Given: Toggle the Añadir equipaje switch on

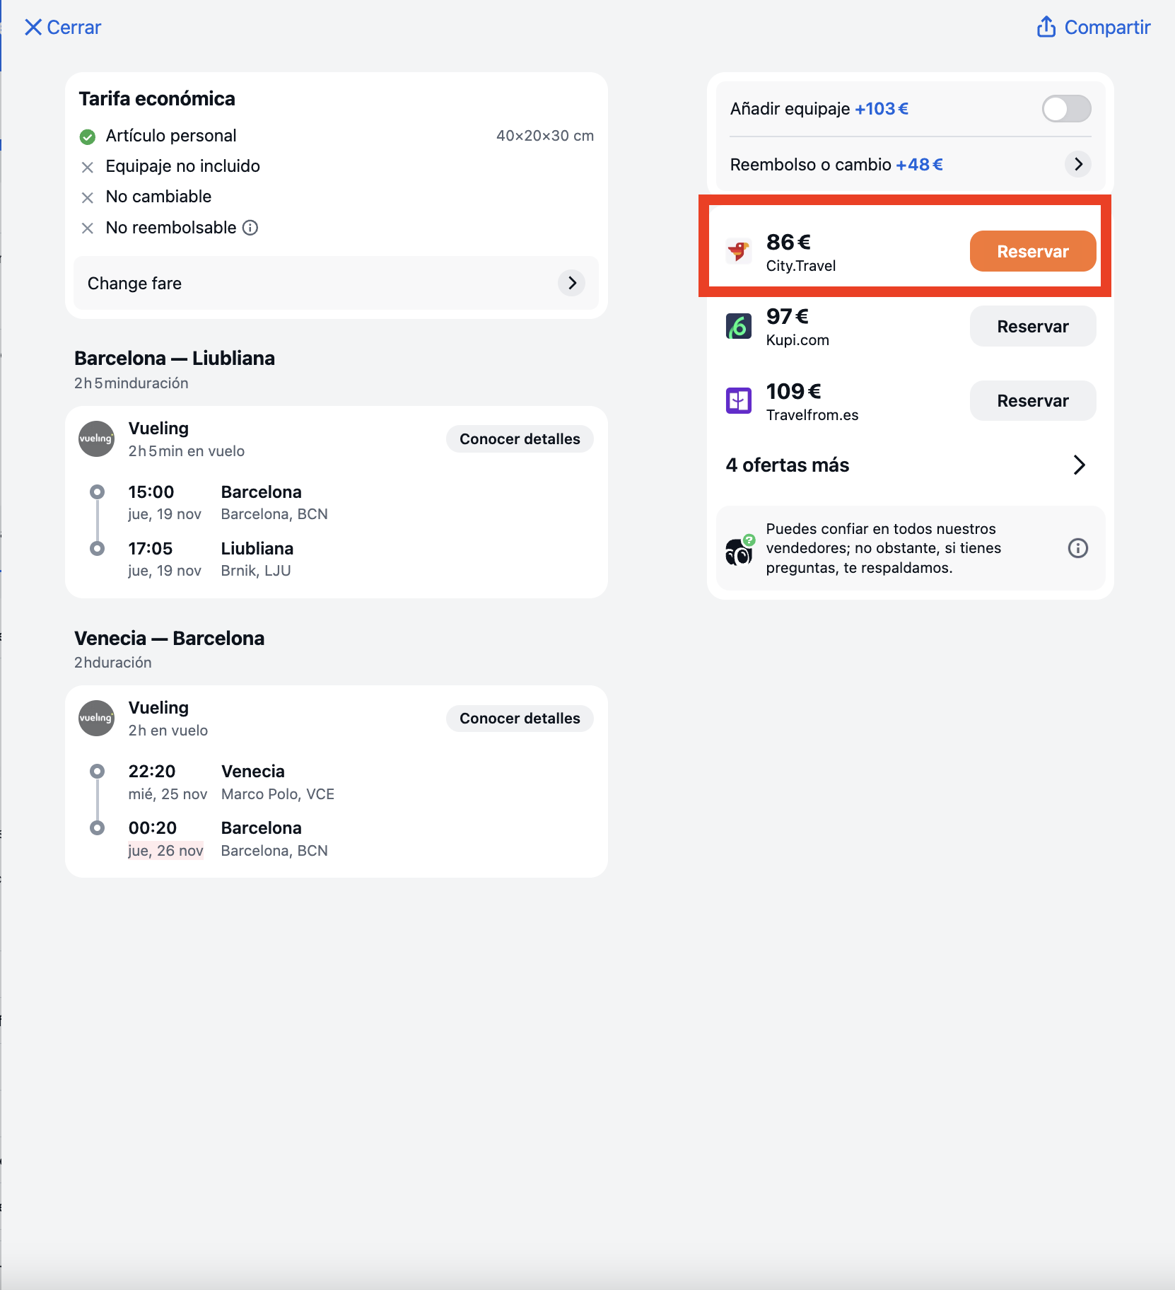Looking at the screenshot, I should point(1066,109).
